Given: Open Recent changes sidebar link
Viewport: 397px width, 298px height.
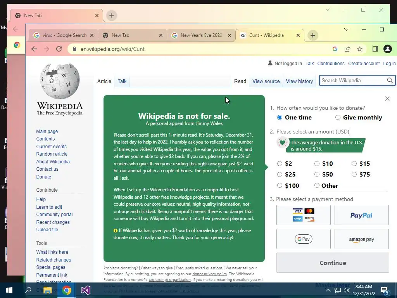Looking at the screenshot, I should click(53, 222).
